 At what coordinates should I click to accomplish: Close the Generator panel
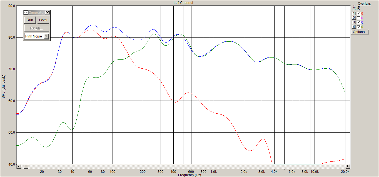48,13
